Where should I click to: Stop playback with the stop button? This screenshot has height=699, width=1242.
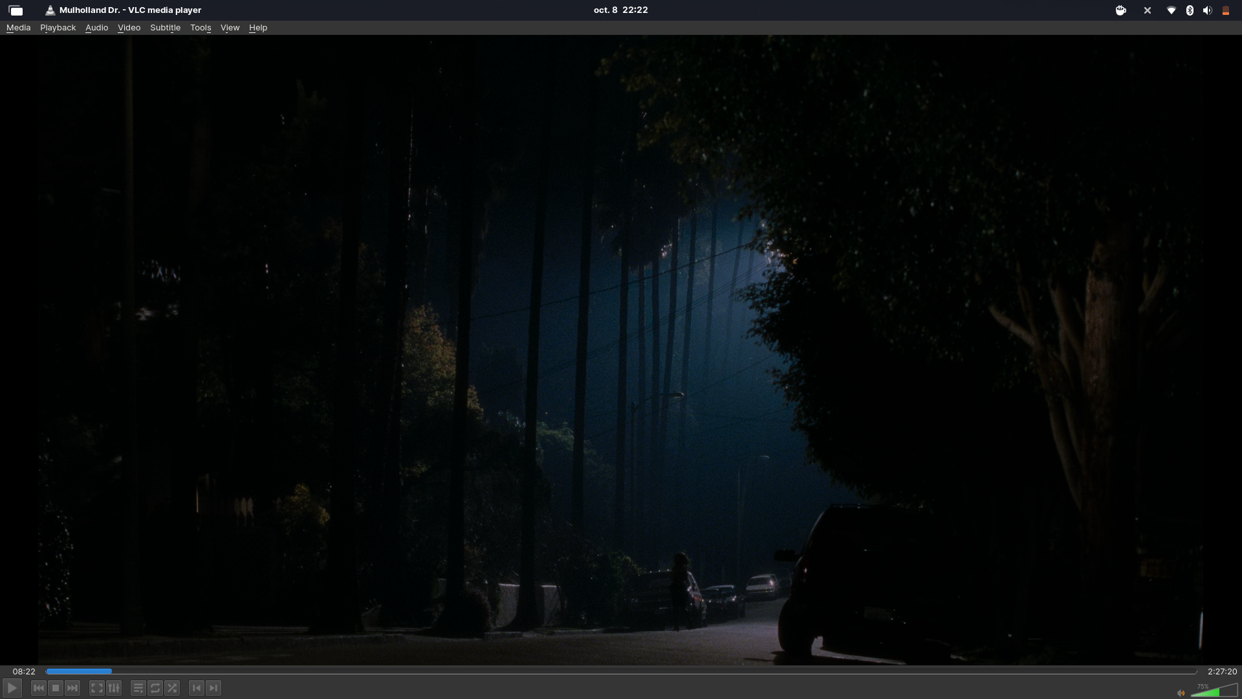point(56,688)
